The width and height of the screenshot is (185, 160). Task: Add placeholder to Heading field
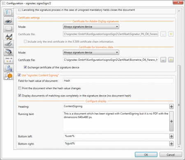pyautogui.click(x=171, y=106)
